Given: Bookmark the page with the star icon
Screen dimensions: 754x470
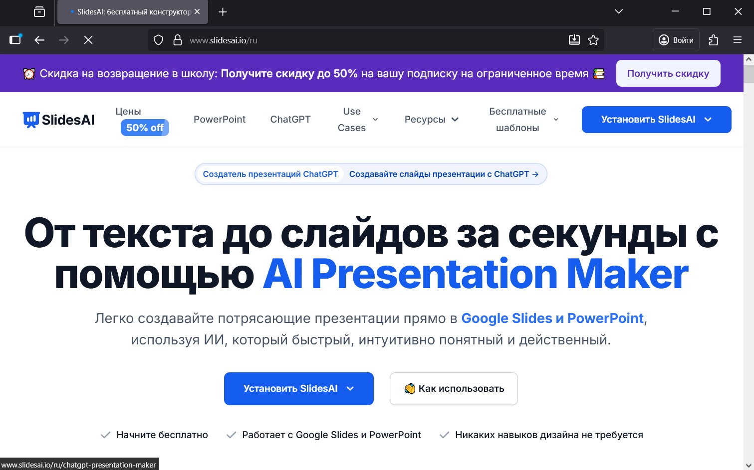Looking at the screenshot, I should 594,40.
